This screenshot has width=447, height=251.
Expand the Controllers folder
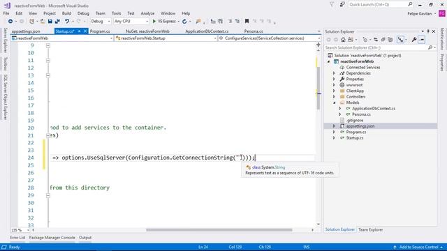tap(334, 97)
